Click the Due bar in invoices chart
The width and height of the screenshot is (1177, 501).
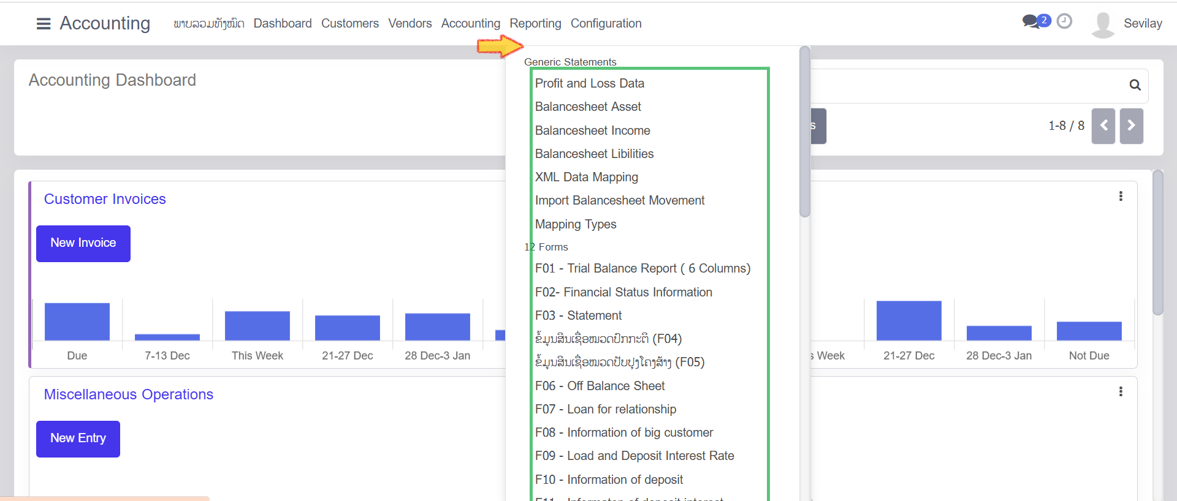pos(77,322)
